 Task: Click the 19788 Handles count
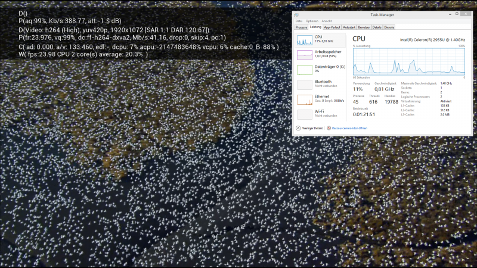[391, 102]
